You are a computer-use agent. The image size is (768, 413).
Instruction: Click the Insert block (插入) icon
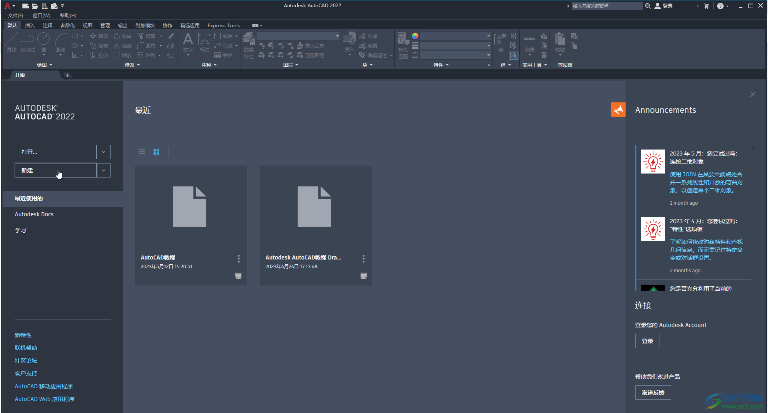point(349,42)
